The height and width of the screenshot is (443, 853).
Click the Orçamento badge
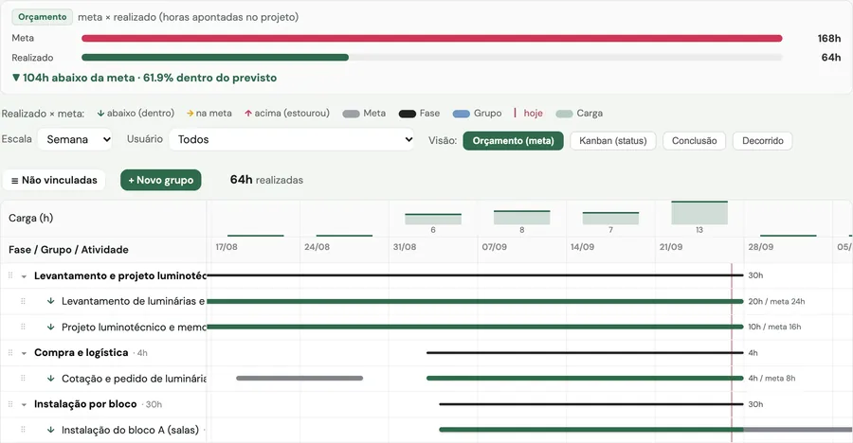pos(43,17)
